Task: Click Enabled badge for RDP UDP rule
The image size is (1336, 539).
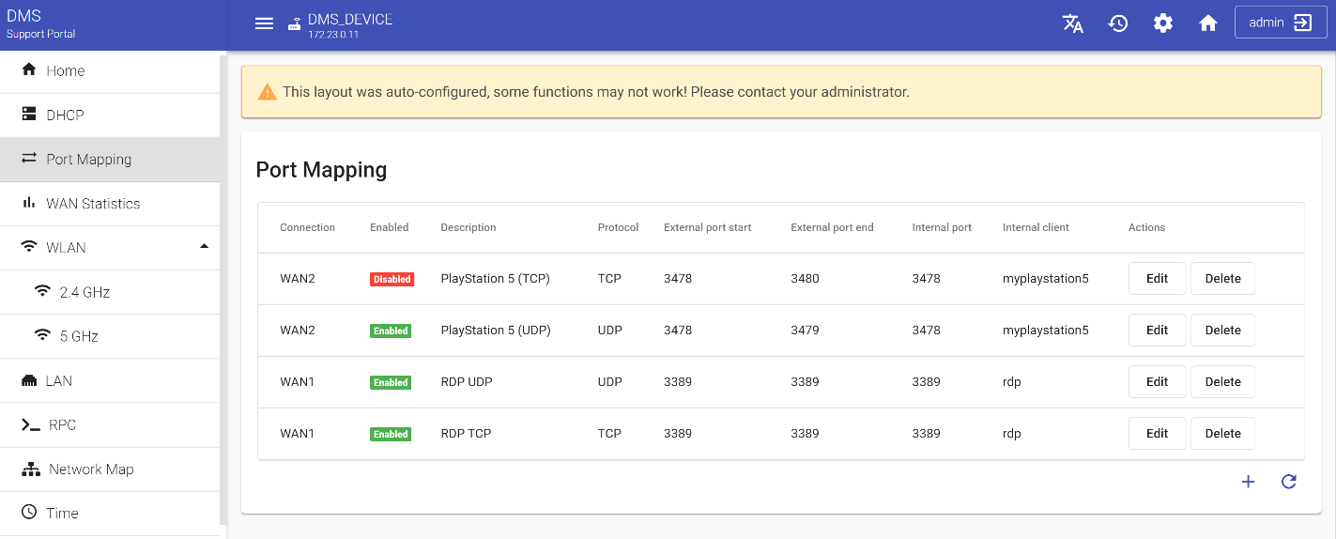Action: tap(391, 382)
